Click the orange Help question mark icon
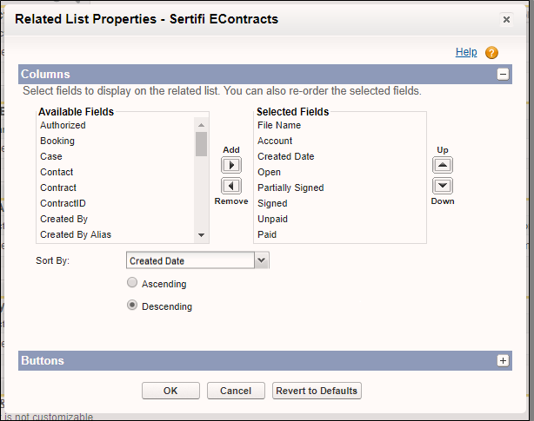Screen dimensions: 534x421 (x=491, y=53)
